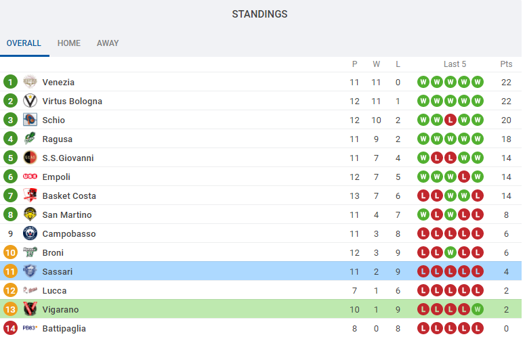Open the Lucca team page
The width and height of the screenshot is (525, 341).
pos(54,290)
